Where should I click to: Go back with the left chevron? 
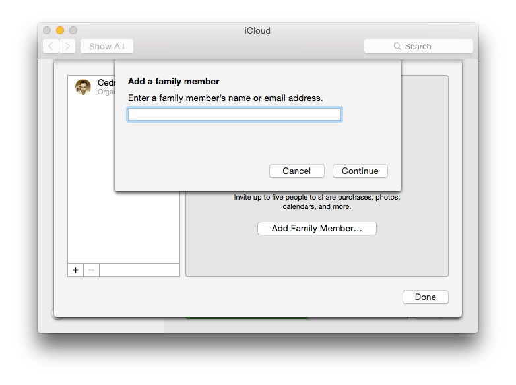click(51, 46)
